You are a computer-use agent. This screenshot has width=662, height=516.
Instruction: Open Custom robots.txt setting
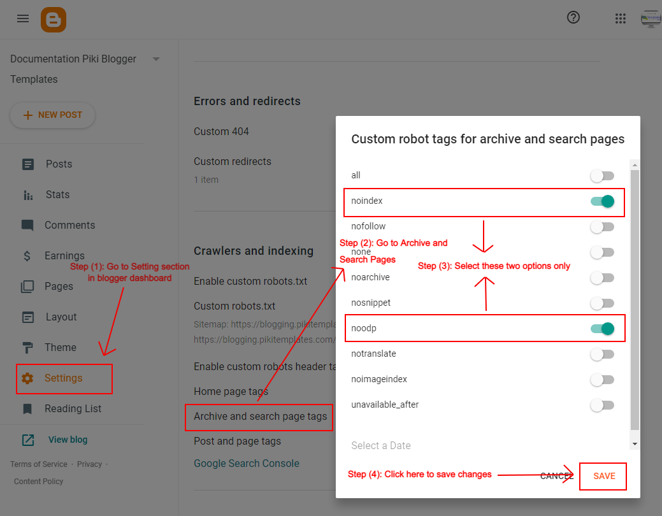pos(234,306)
